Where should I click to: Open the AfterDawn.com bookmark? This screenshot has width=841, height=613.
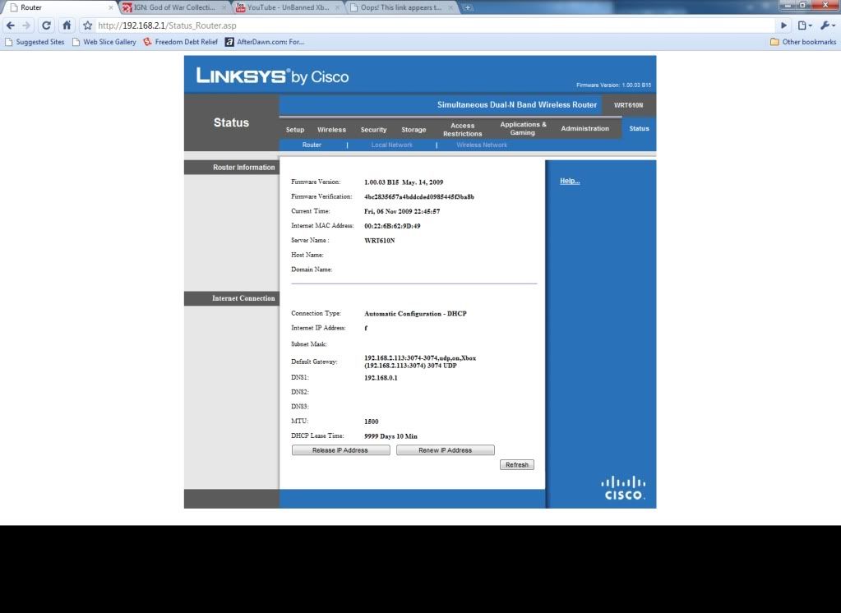point(265,42)
